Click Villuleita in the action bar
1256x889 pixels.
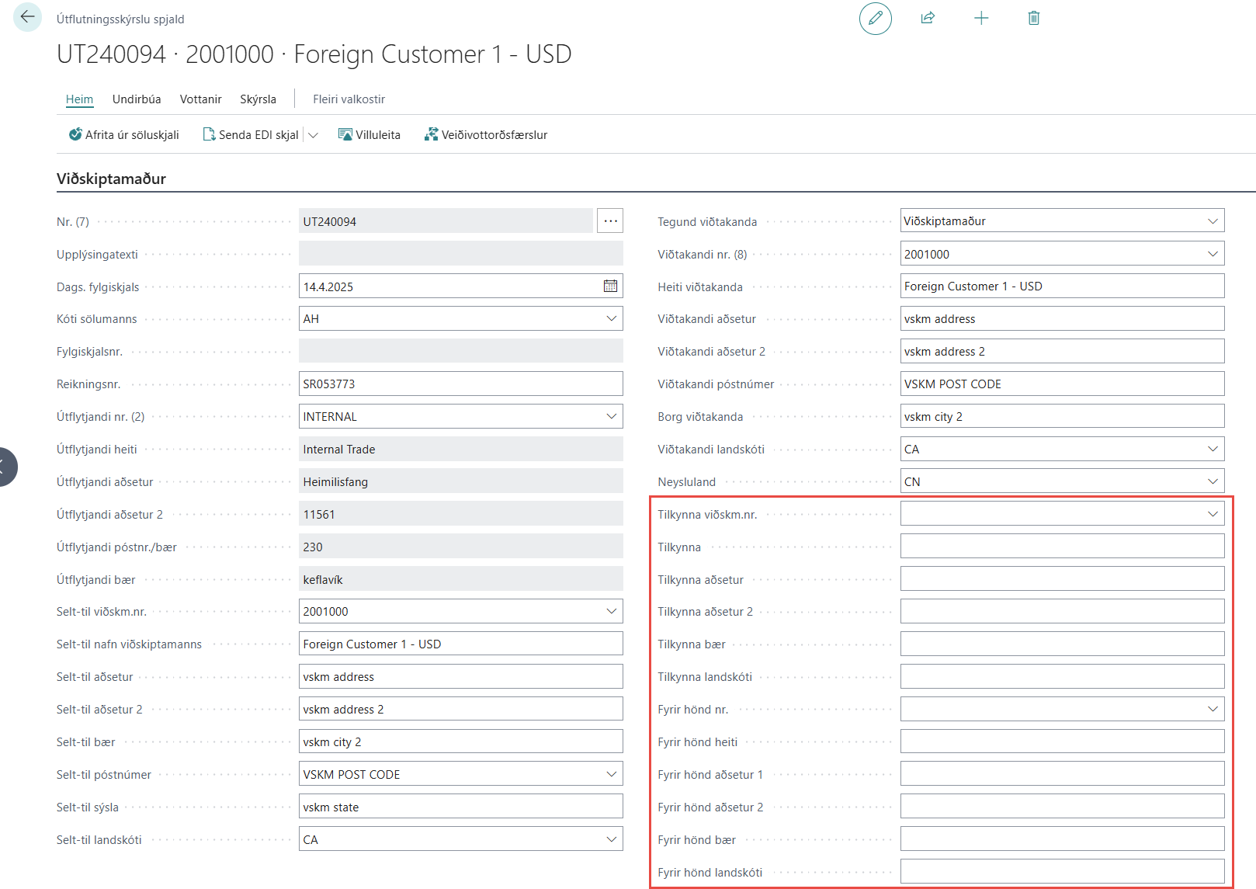(x=370, y=135)
